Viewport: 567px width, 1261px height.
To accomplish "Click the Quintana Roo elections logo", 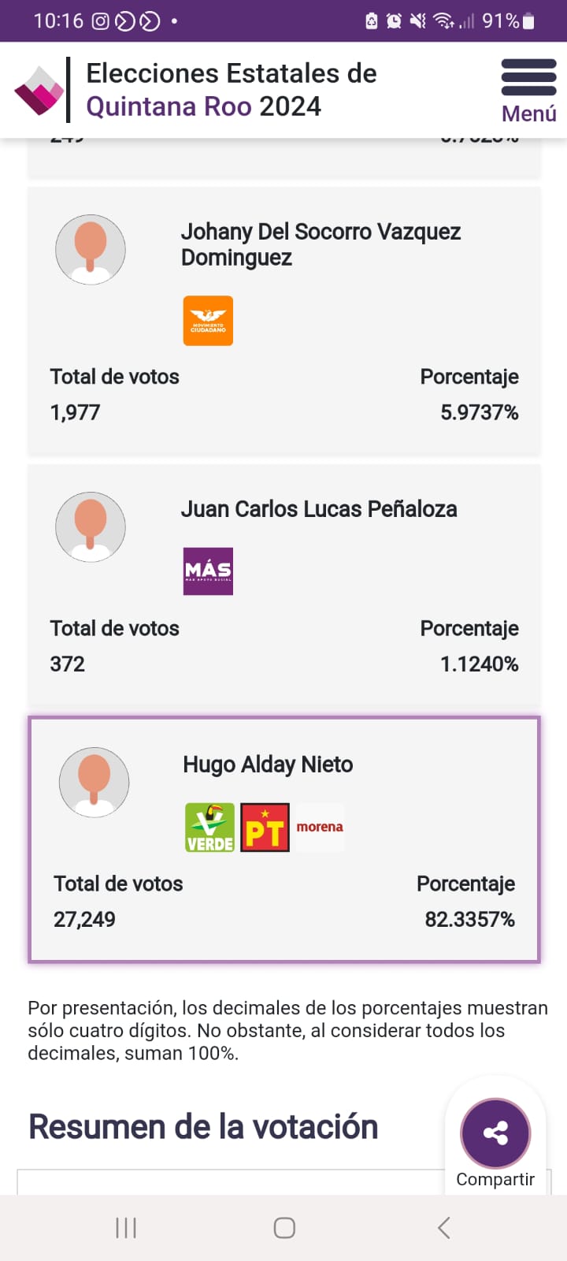I will tap(39, 91).
